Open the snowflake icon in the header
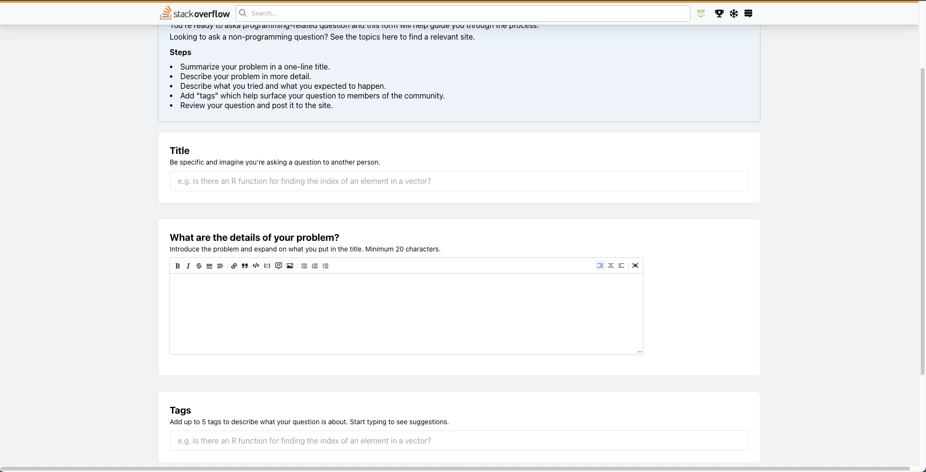 [x=734, y=14]
